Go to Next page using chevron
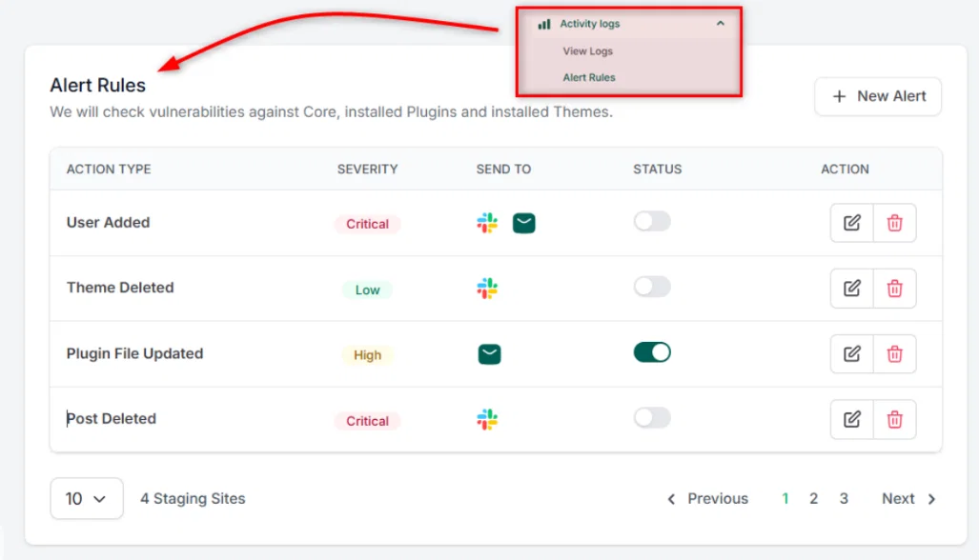Image resolution: width=979 pixels, height=560 pixels. click(931, 499)
